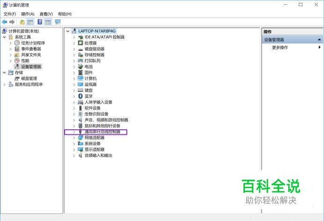Expand the 声音、视频和游戏控制器 node
This screenshot has width=324, height=221.
click(x=74, y=120)
